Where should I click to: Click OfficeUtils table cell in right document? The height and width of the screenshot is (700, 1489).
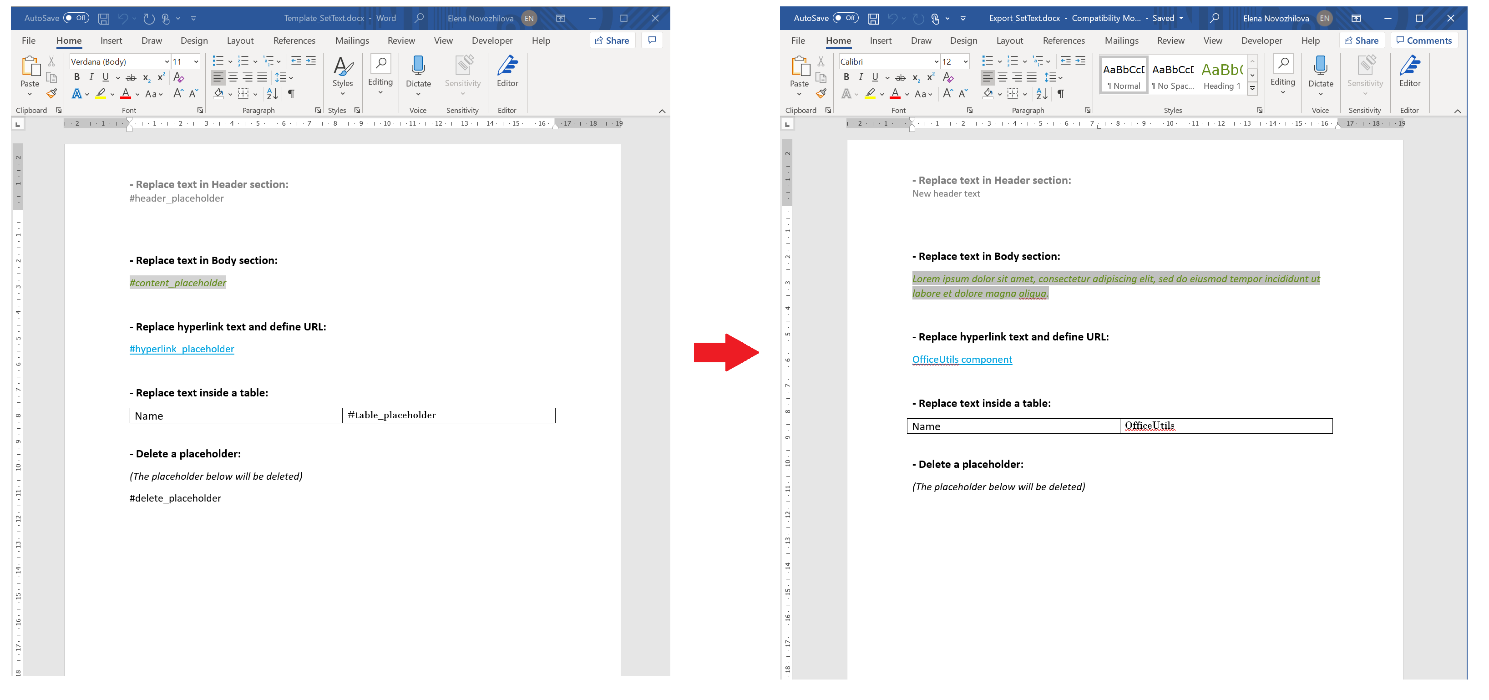pyautogui.click(x=1226, y=426)
